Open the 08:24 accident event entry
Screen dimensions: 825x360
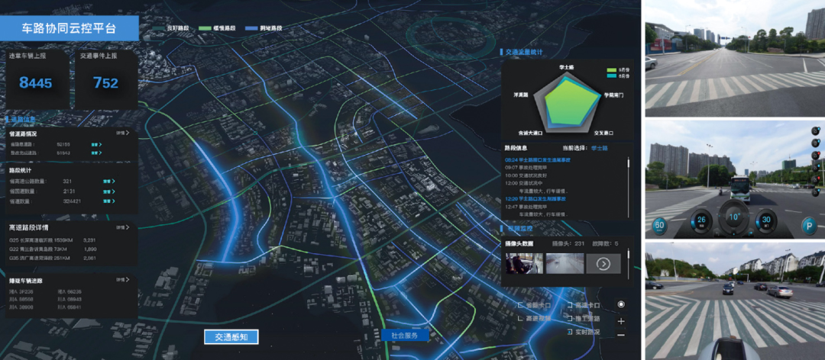point(549,159)
